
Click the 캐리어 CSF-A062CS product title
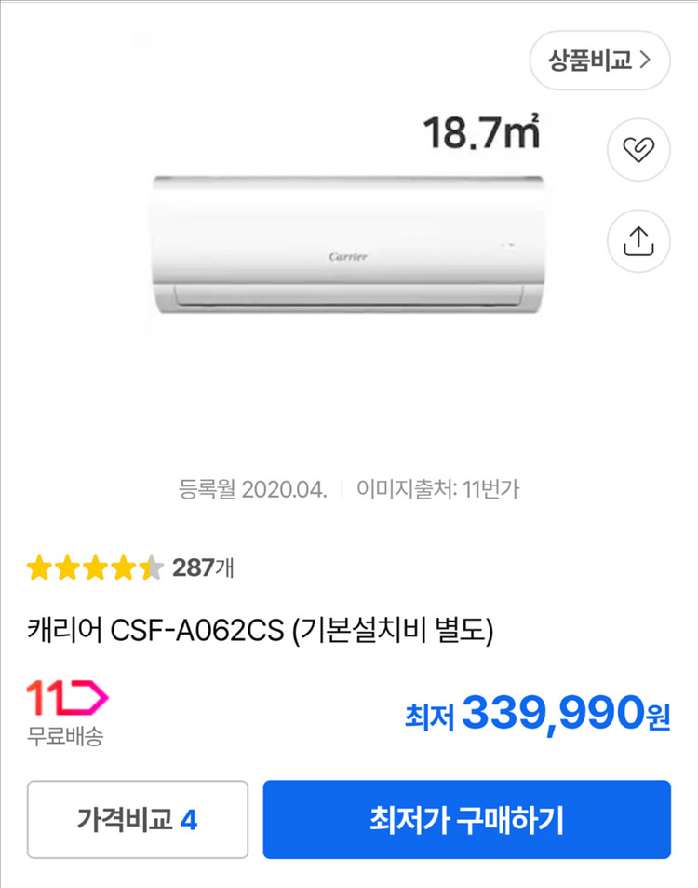(x=261, y=632)
